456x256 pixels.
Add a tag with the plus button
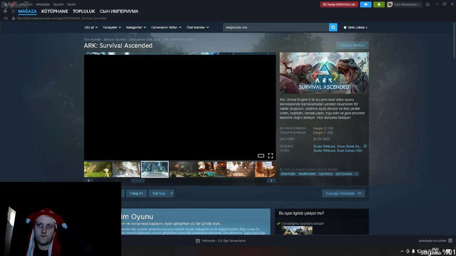coord(356,174)
